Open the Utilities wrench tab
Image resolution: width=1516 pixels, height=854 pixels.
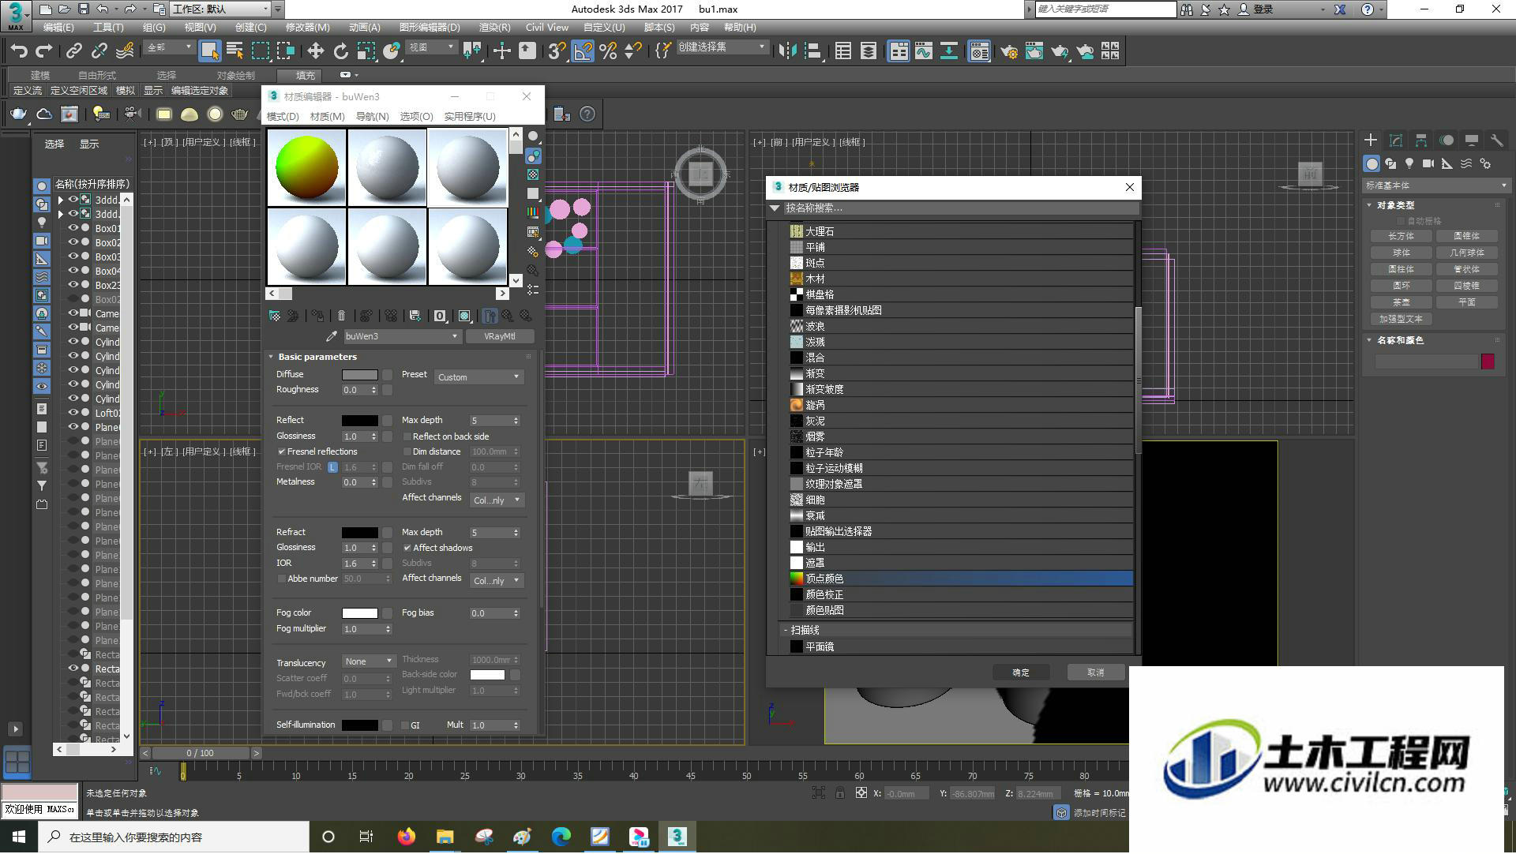1496,140
